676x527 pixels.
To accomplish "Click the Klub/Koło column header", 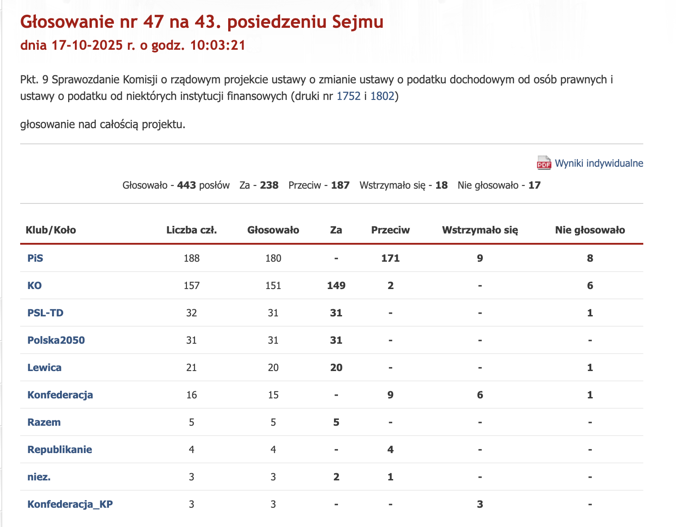I will [x=51, y=230].
